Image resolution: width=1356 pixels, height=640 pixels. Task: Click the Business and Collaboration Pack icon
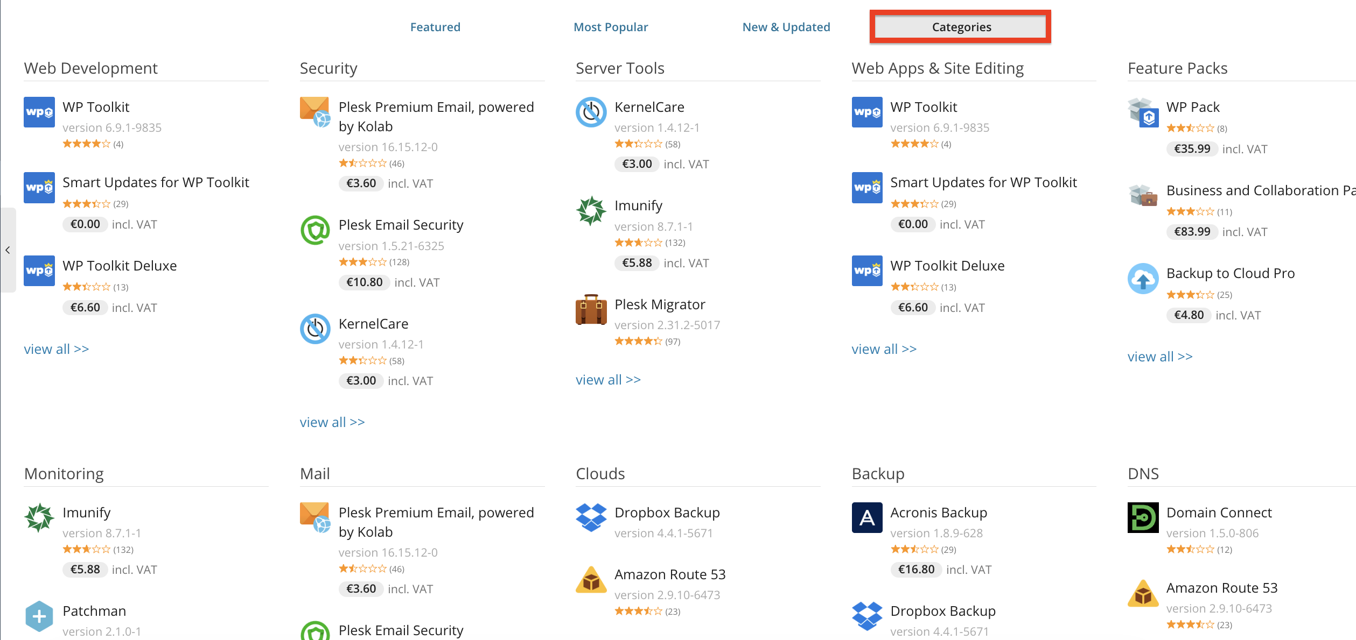tap(1143, 195)
